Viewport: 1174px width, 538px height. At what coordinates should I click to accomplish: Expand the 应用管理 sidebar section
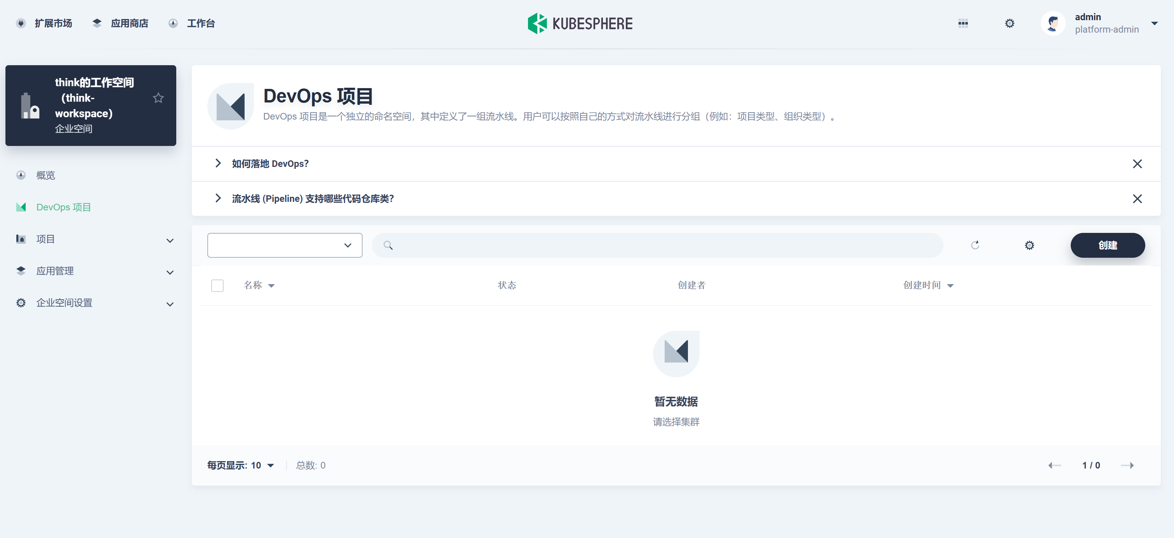(x=170, y=272)
